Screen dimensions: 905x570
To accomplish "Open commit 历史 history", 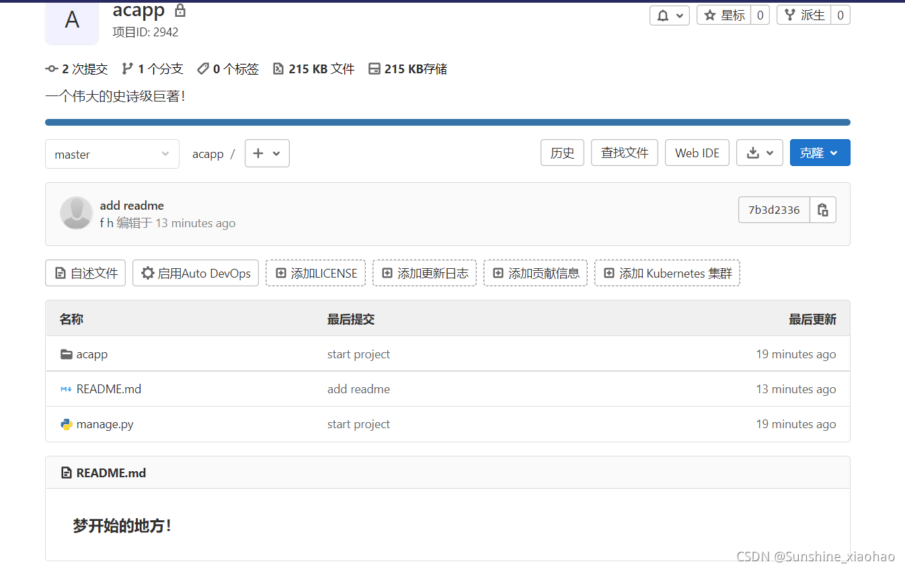I will coord(562,153).
